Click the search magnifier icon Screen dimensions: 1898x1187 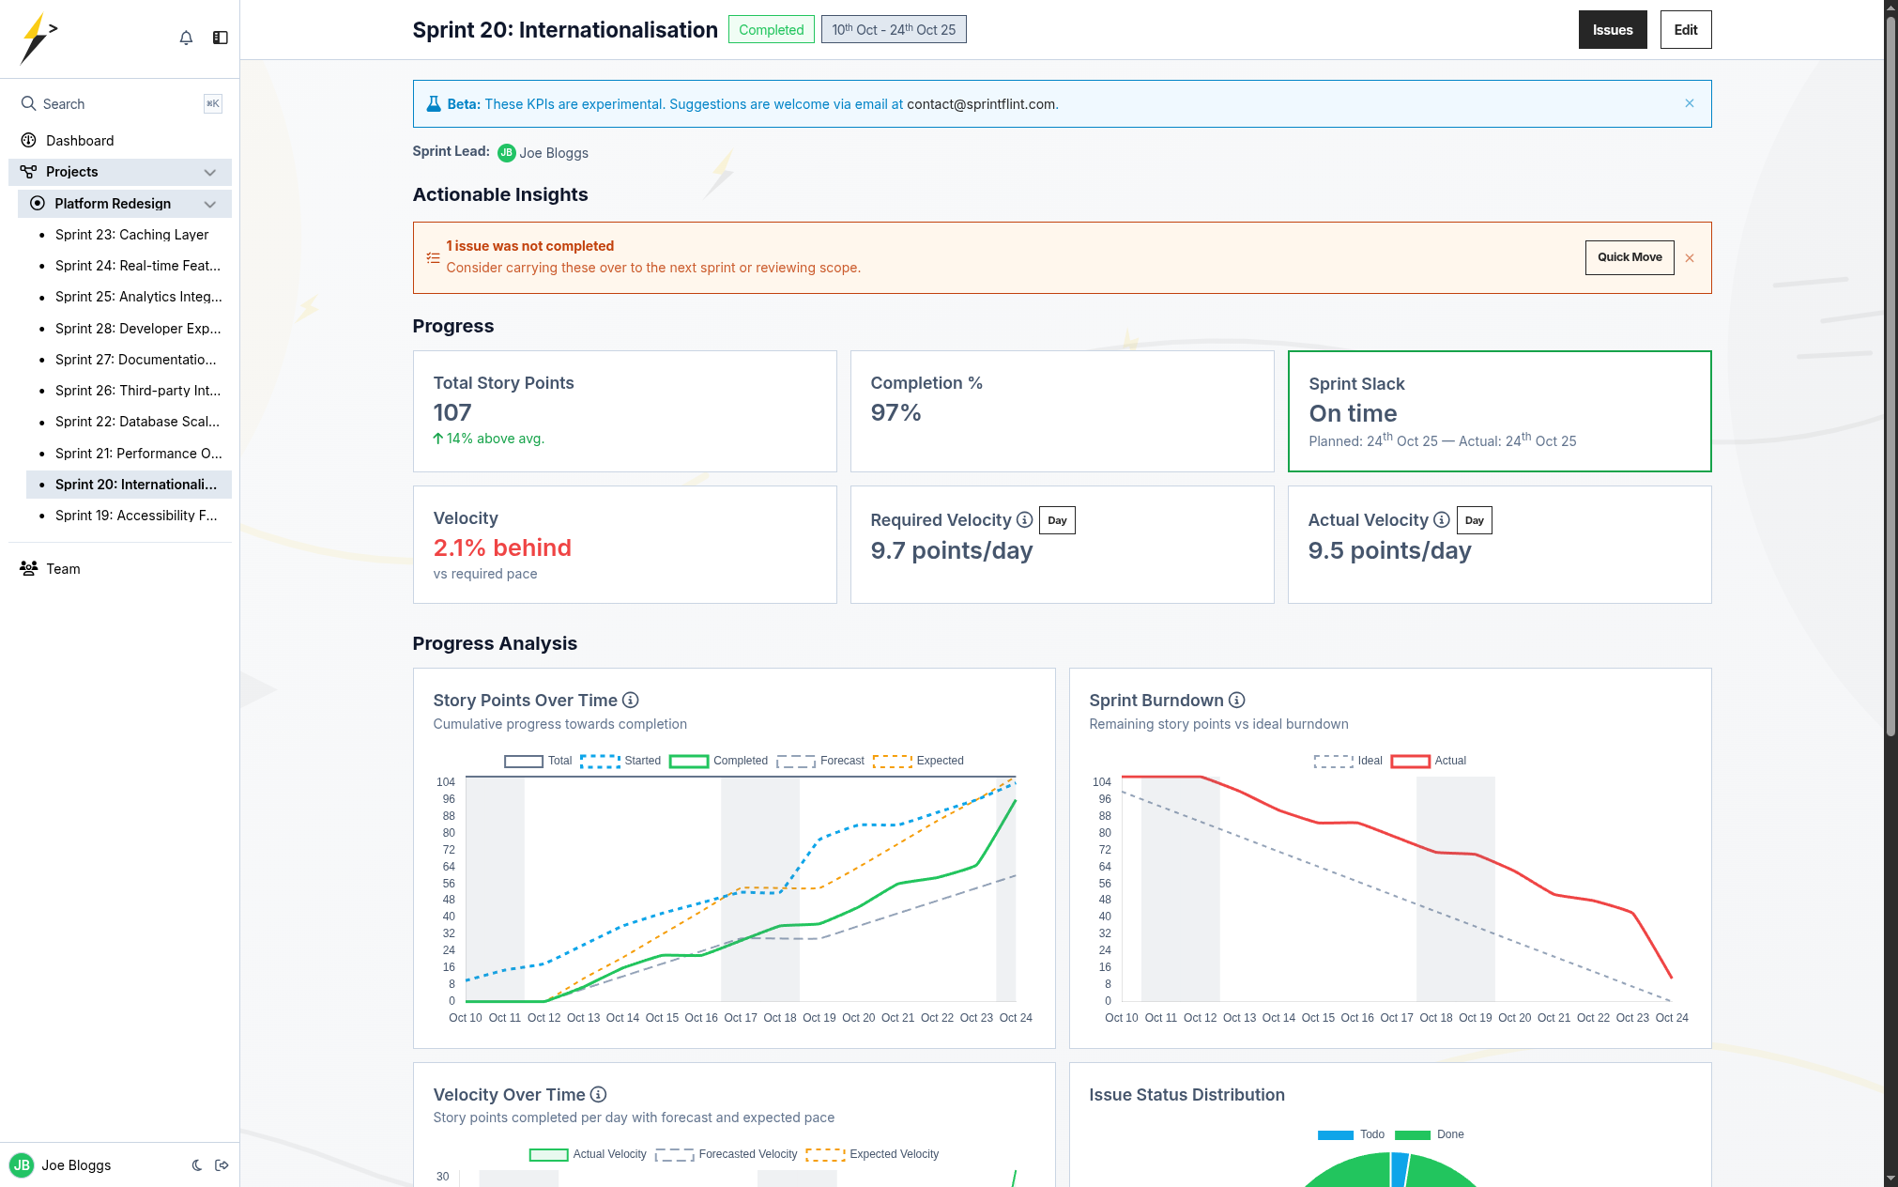coord(28,103)
